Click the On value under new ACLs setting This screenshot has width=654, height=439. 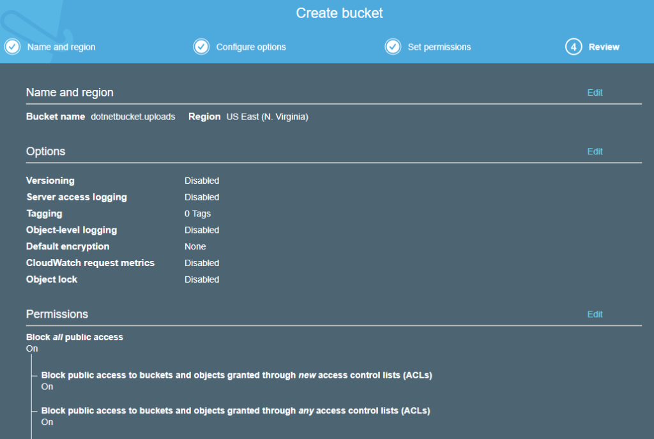[x=47, y=387]
